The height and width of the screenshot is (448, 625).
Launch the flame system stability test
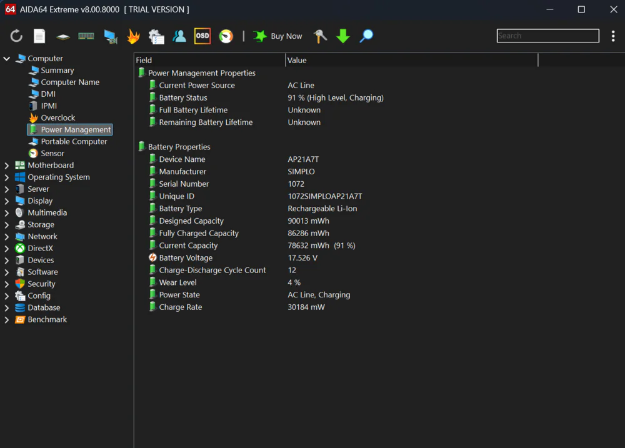click(x=133, y=36)
